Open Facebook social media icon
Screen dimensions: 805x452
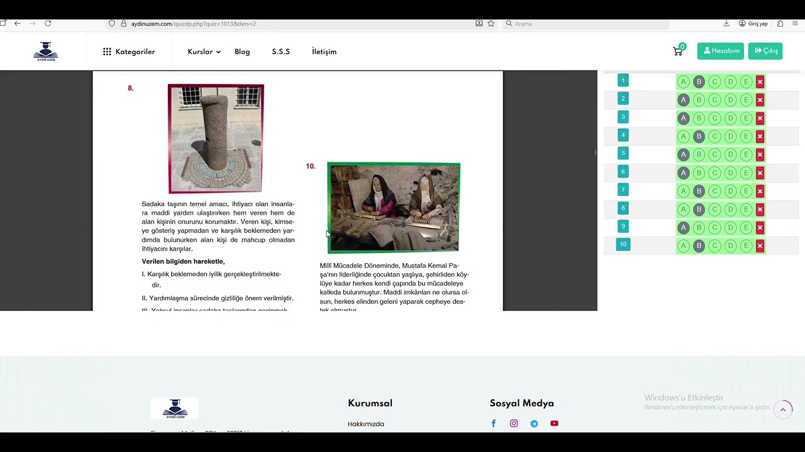coord(494,424)
